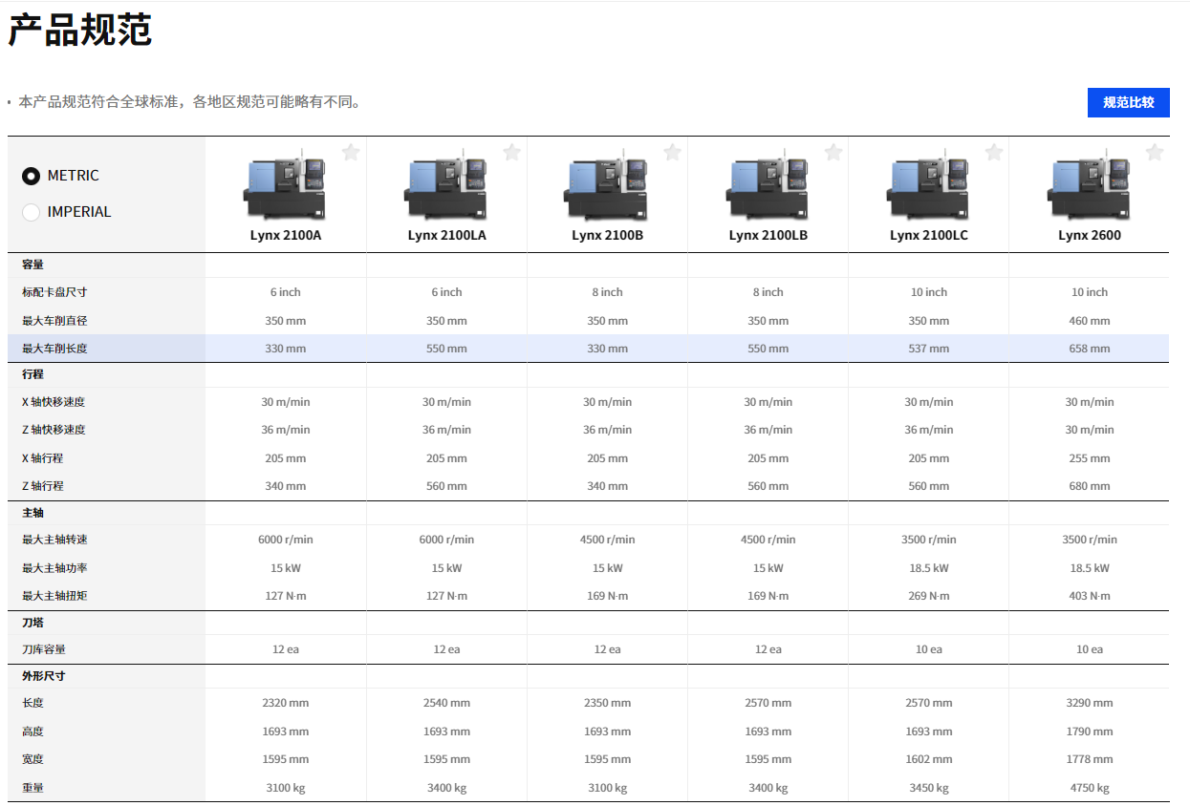Click the 537 mm max turning length value
The image size is (1190, 806).
pos(929,349)
